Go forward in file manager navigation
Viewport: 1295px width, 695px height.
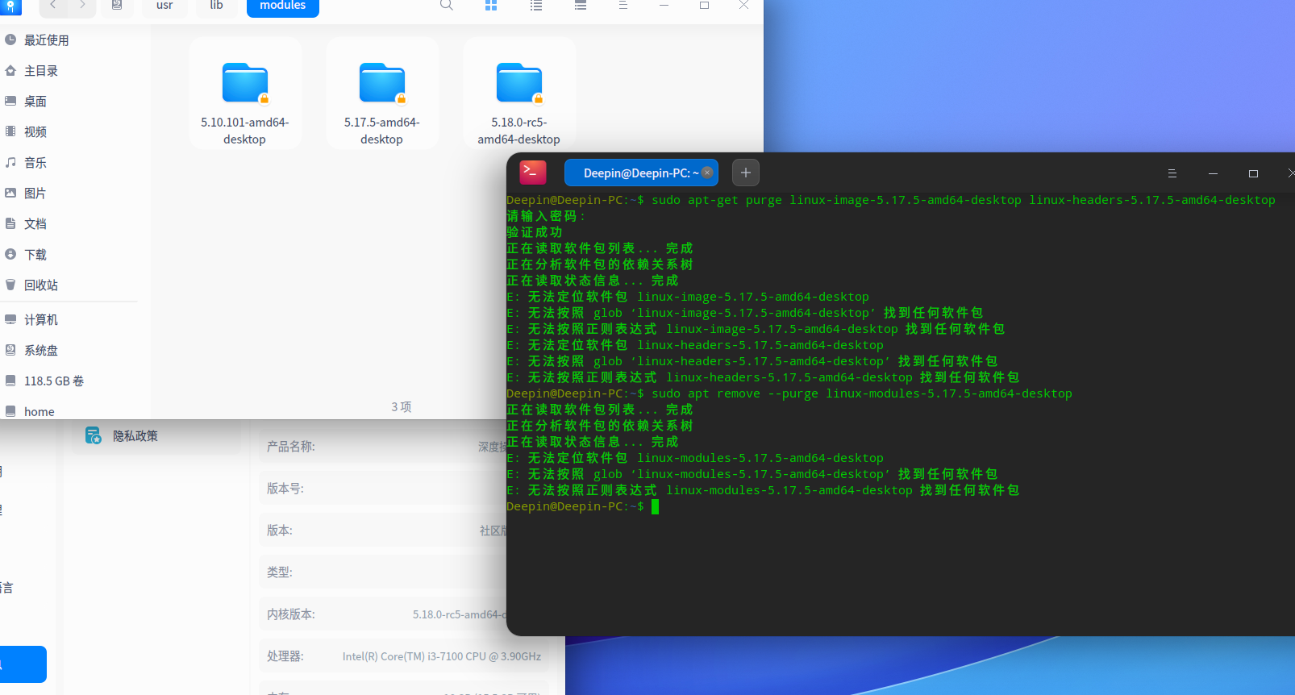(x=82, y=5)
